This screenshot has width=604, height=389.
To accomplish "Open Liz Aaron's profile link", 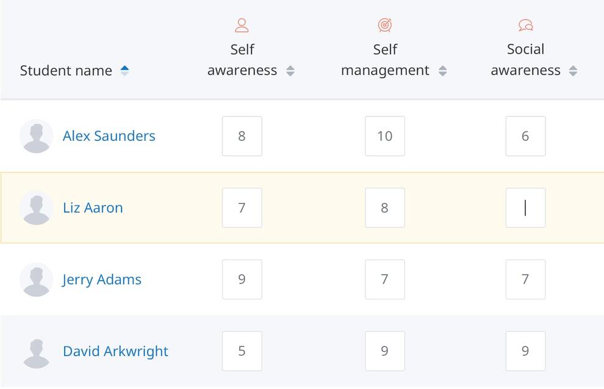I will coord(93,208).
